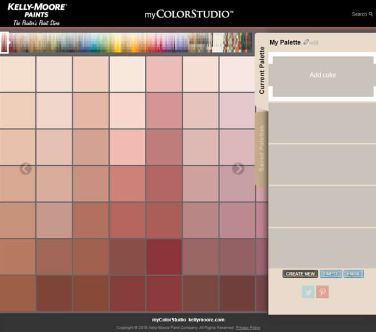This screenshot has height=332, width=376.
Task: Click the Search text in header
Action: pyautogui.click(x=359, y=14)
